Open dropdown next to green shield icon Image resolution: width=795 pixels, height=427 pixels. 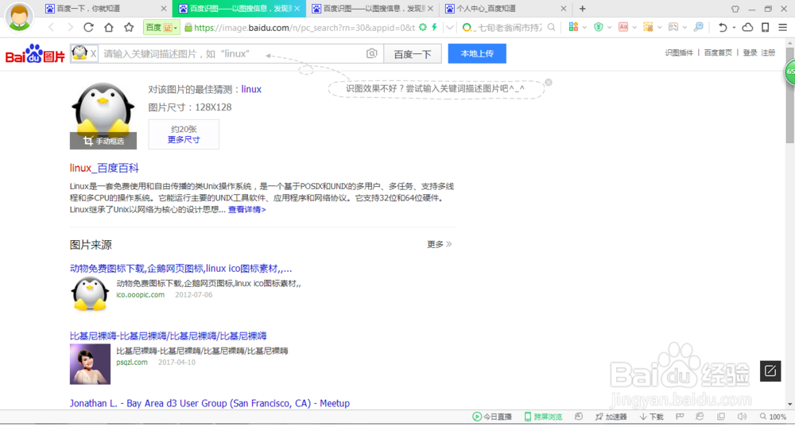[x=610, y=27]
